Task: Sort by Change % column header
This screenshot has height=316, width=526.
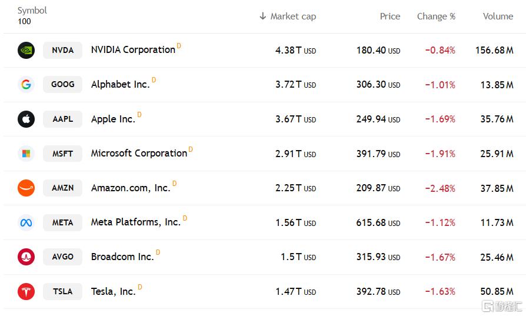Action: [x=436, y=16]
